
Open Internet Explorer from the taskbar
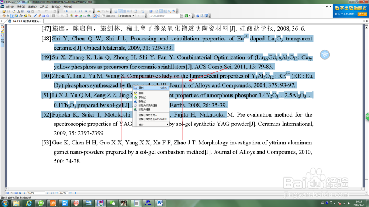(x=29, y=203)
